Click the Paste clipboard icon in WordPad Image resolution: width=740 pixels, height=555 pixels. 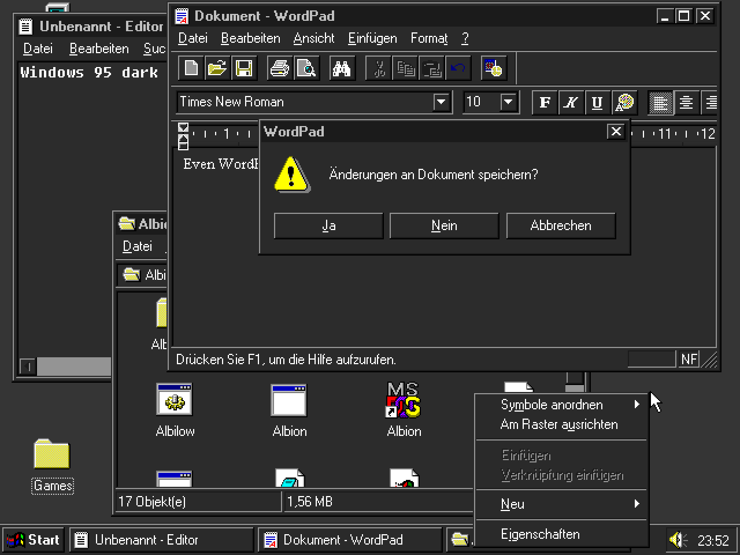pyautogui.click(x=432, y=68)
